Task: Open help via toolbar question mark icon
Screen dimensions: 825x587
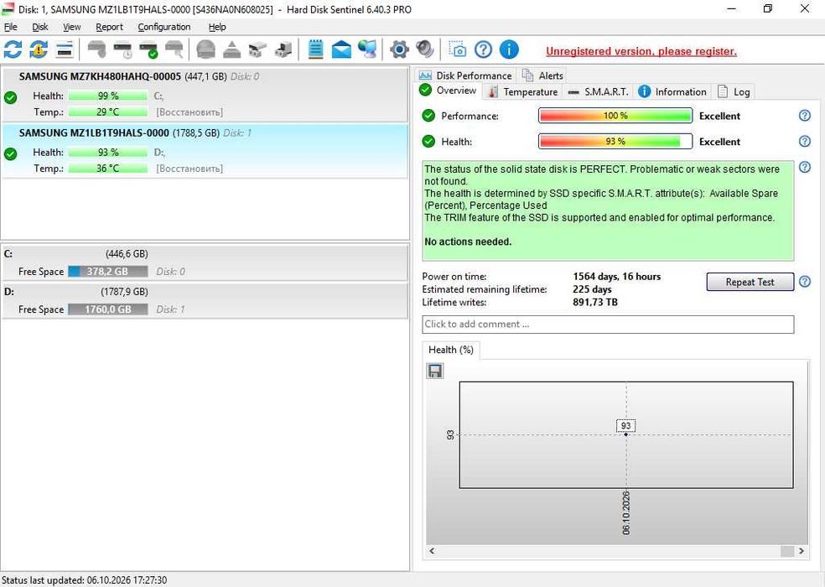Action: click(x=483, y=50)
